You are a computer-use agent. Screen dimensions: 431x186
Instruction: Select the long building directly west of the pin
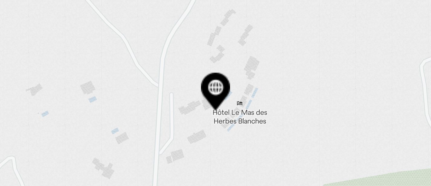point(190,107)
